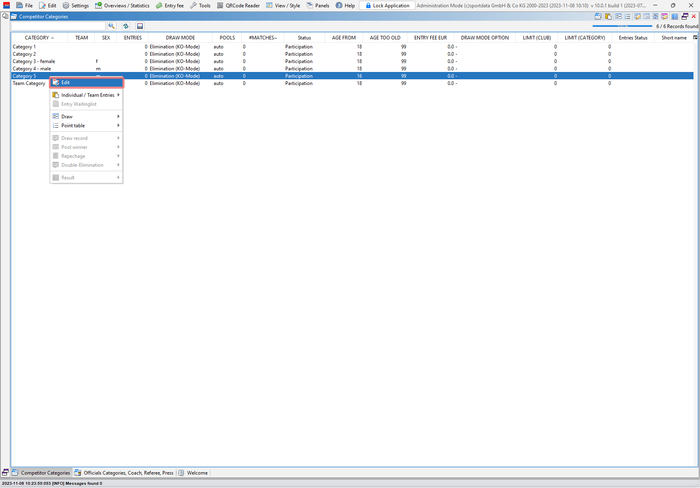The image size is (700, 488).
Task: Click the column chooser icon beside Short name
Action: point(695,37)
